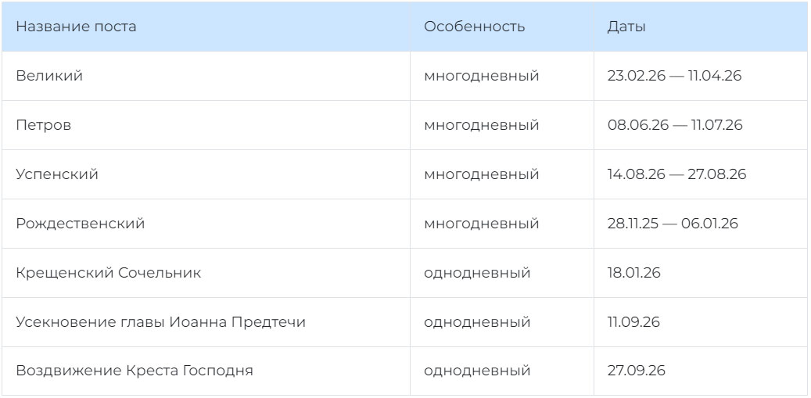This screenshot has height=398, width=811.
Task: Click "Воздвижение Креста Господня" cell
Action: (x=135, y=371)
